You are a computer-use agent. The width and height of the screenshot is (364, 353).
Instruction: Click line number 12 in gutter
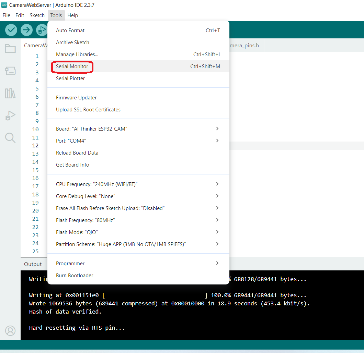pos(35,146)
